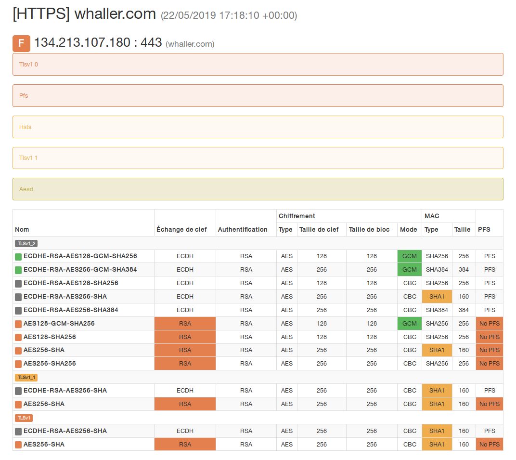This screenshot has height=460, width=516.
Task: Click the 'Authentification' column header
Action: pos(243,230)
